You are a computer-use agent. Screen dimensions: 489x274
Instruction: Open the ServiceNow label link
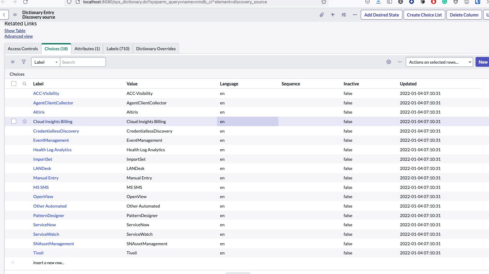pyautogui.click(x=45, y=225)
